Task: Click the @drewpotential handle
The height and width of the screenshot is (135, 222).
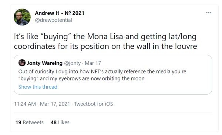Action: click(53, 20)
